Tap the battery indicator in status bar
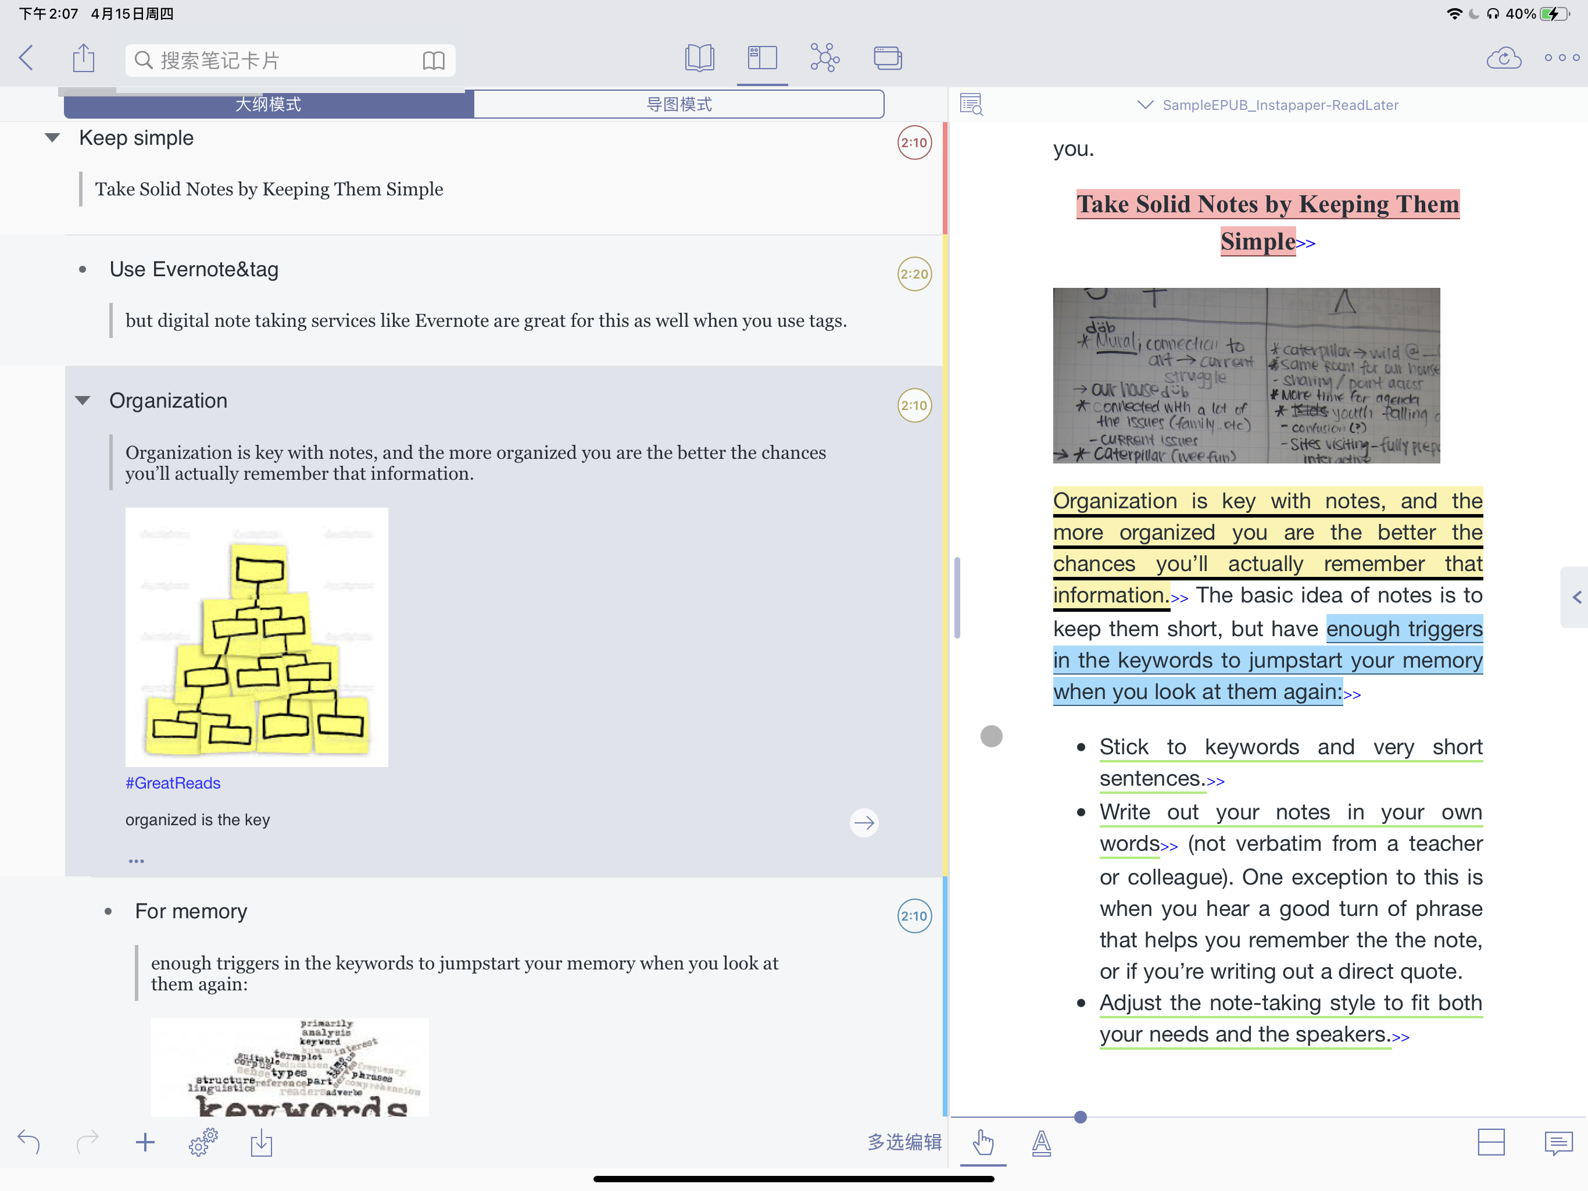 (1554, 13)
